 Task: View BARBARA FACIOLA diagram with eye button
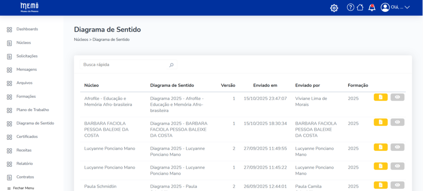pyautogui.click(x=397, y=123)
